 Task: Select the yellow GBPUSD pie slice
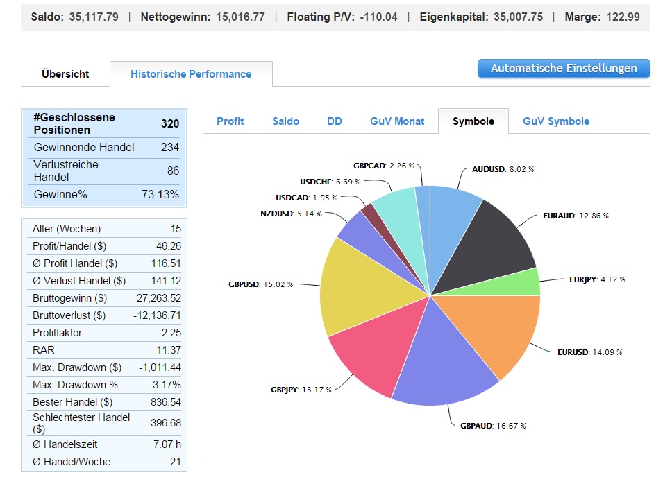click(358, 291)
